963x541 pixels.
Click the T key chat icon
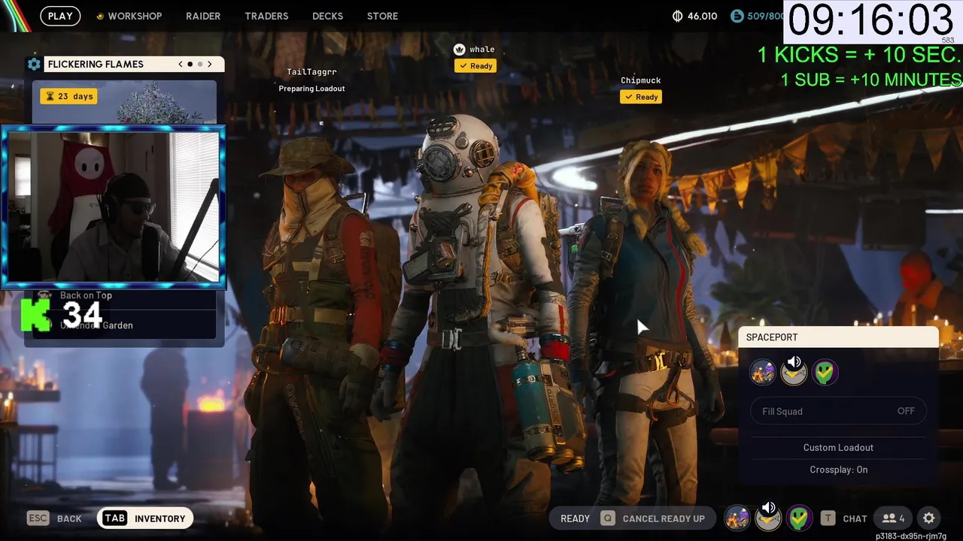(828, 518)
